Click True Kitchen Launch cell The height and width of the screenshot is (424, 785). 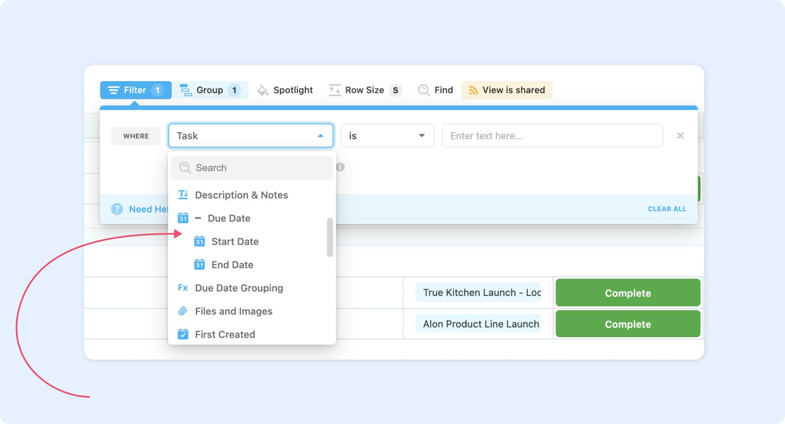(478, 293)
